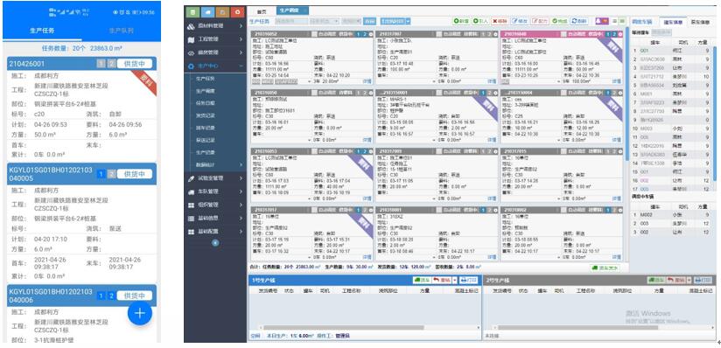The height and width of the screenshot is (348, 721).
Task: Click the refresh button in top toolbar
Action: tap(579, 21)
